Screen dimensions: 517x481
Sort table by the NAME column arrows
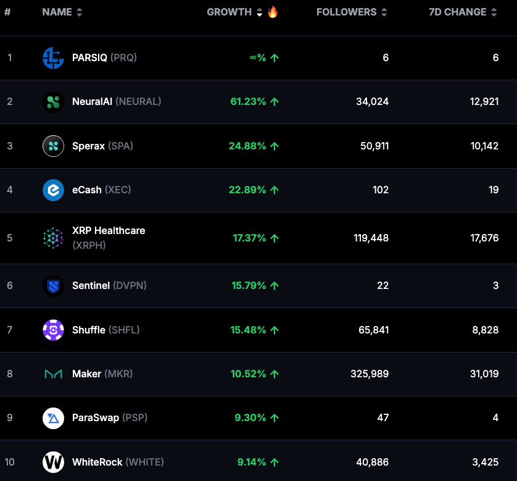[x=79, y=12]
